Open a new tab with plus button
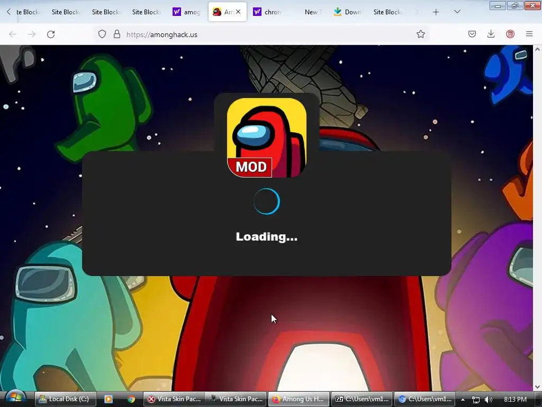This screenshot has height=407, width=542. coord(436,12)
